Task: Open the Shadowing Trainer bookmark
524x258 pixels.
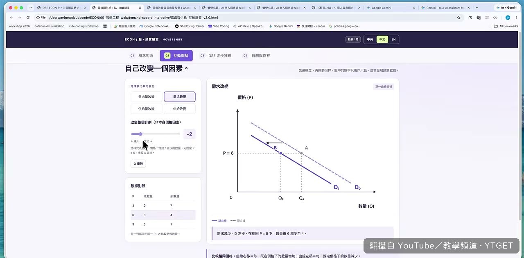Action: coord(190,26)
